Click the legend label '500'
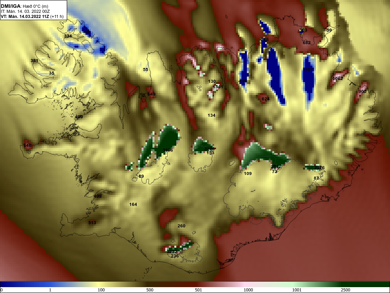 click(x=150, y=290)
